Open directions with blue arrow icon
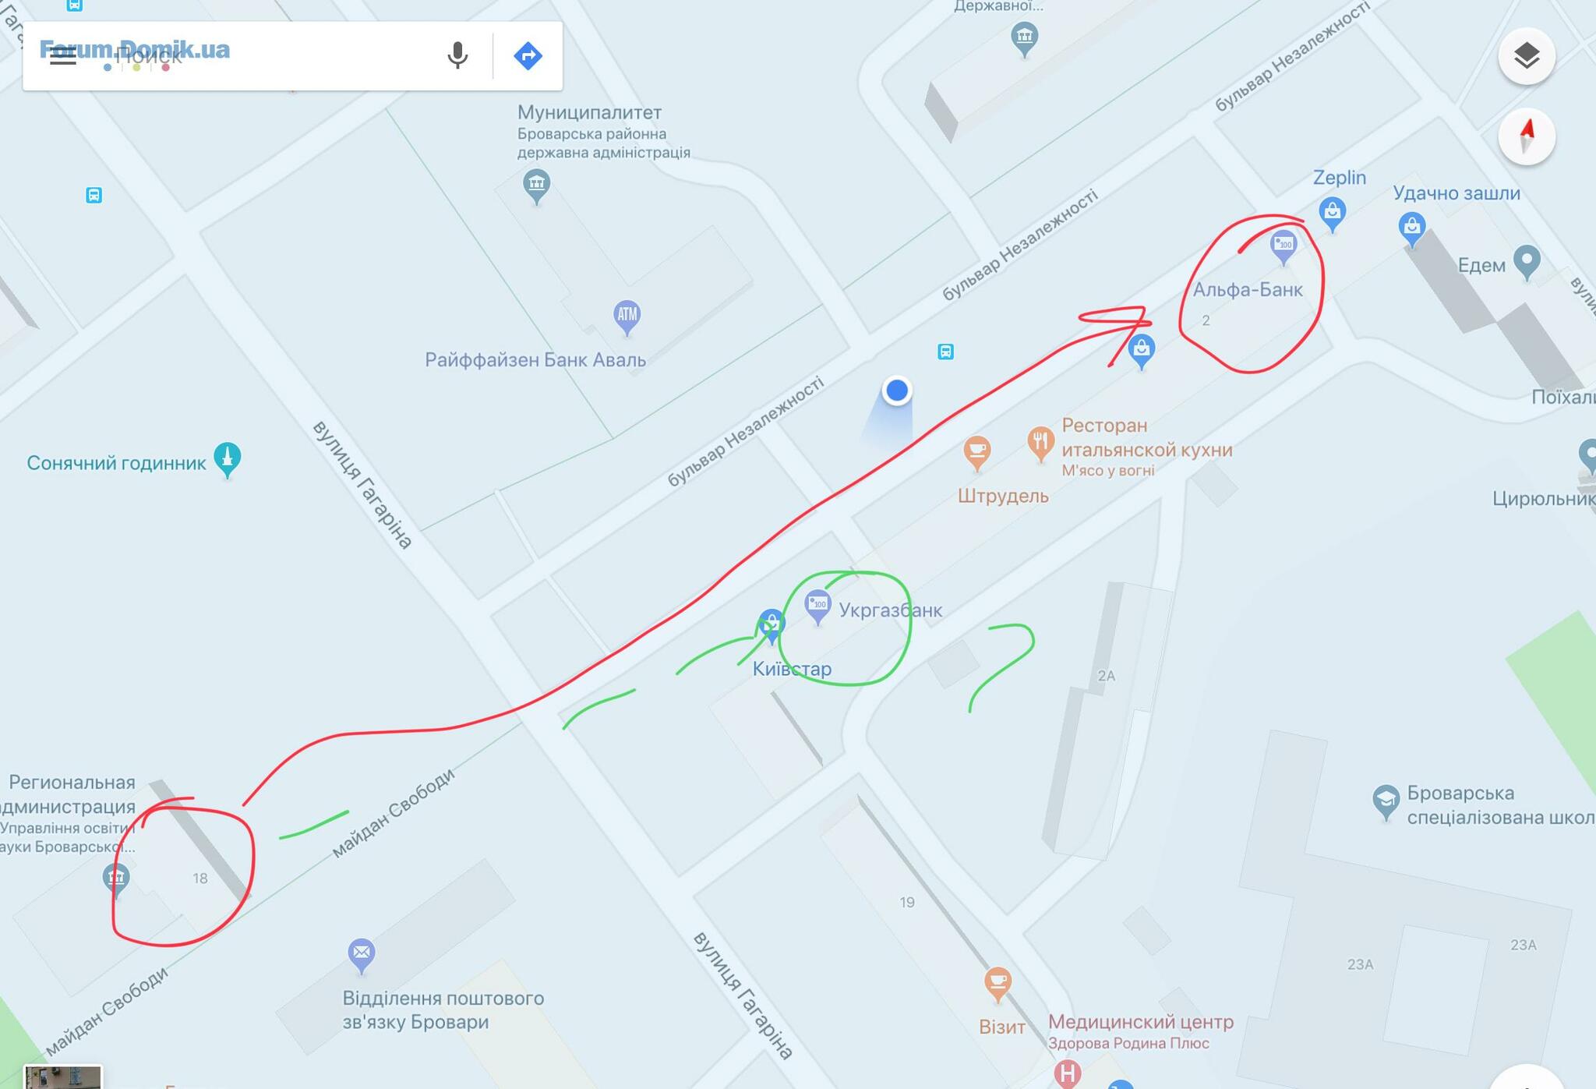The image size is (1596, 1089). [x=528, y=55]
